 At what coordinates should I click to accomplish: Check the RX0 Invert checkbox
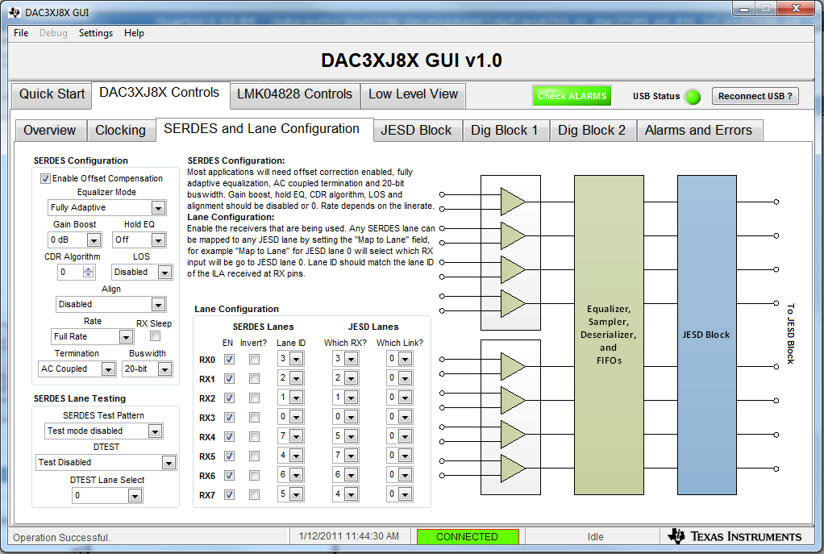pyautogui.click(x=254, y=360)
